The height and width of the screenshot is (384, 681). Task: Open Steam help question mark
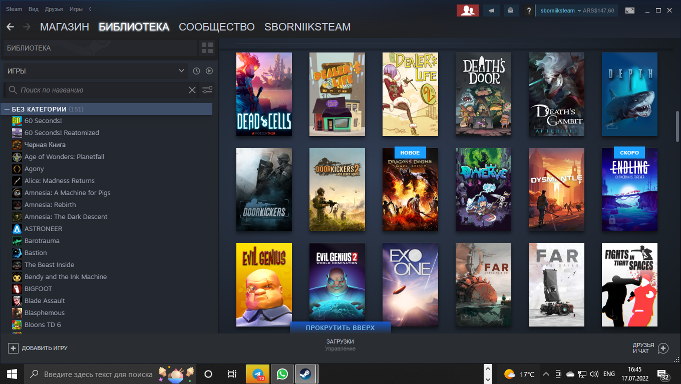point(528,10)
